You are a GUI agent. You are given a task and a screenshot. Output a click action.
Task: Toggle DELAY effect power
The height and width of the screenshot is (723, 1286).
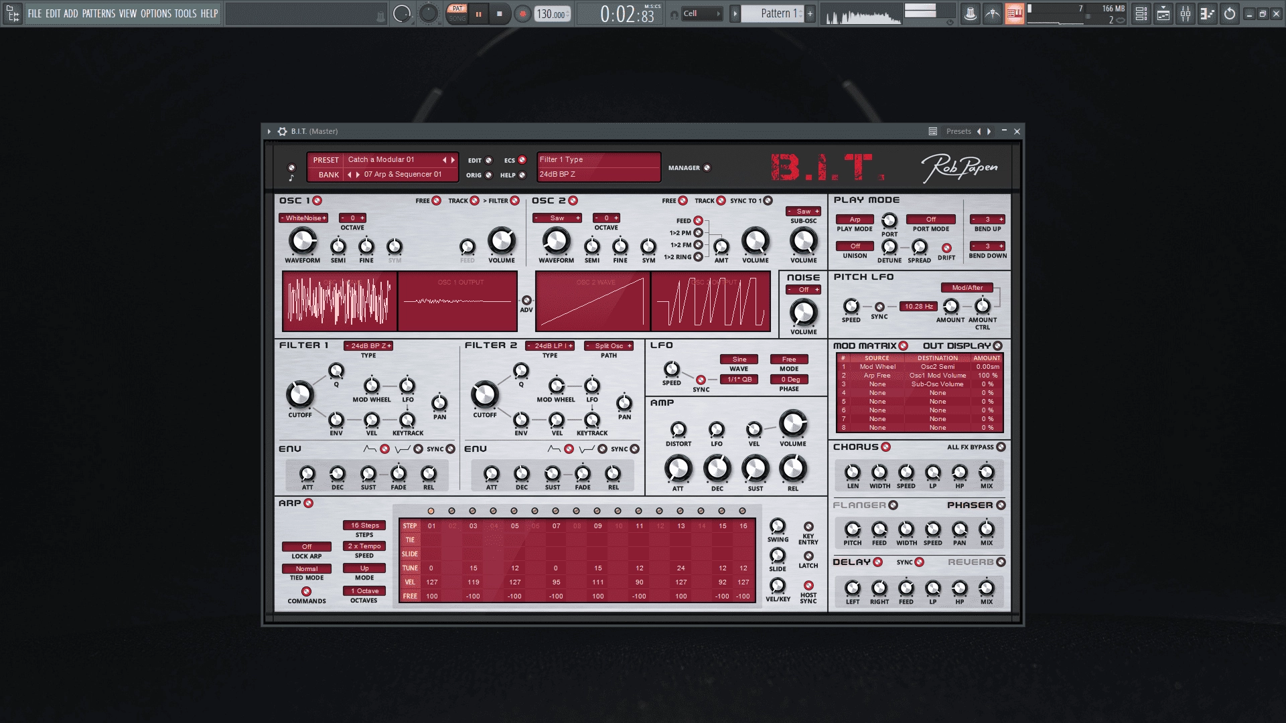click(877, 562)
